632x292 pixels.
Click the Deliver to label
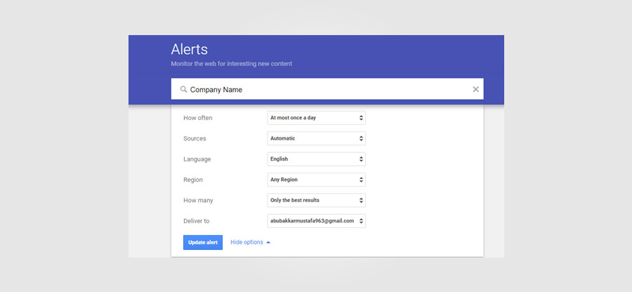(197, 221)
